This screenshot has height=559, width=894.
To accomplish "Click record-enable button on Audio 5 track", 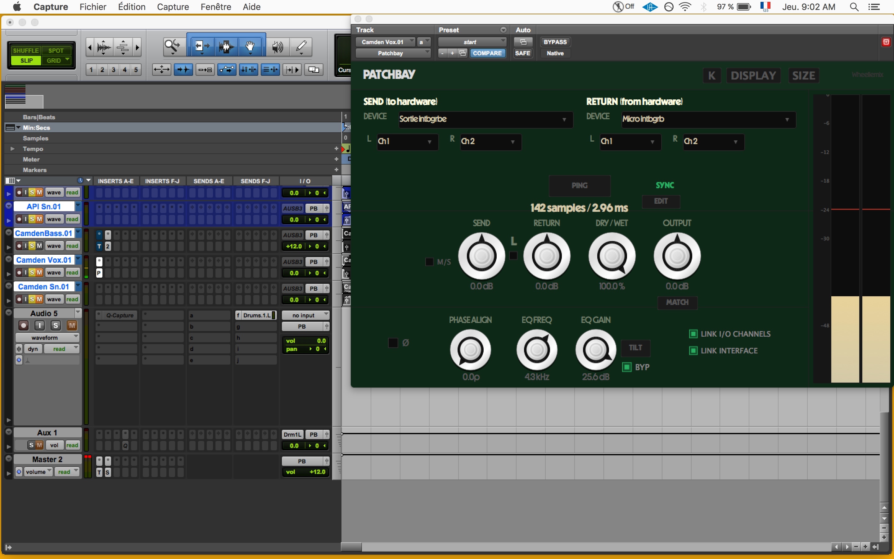I will point(23,325).
